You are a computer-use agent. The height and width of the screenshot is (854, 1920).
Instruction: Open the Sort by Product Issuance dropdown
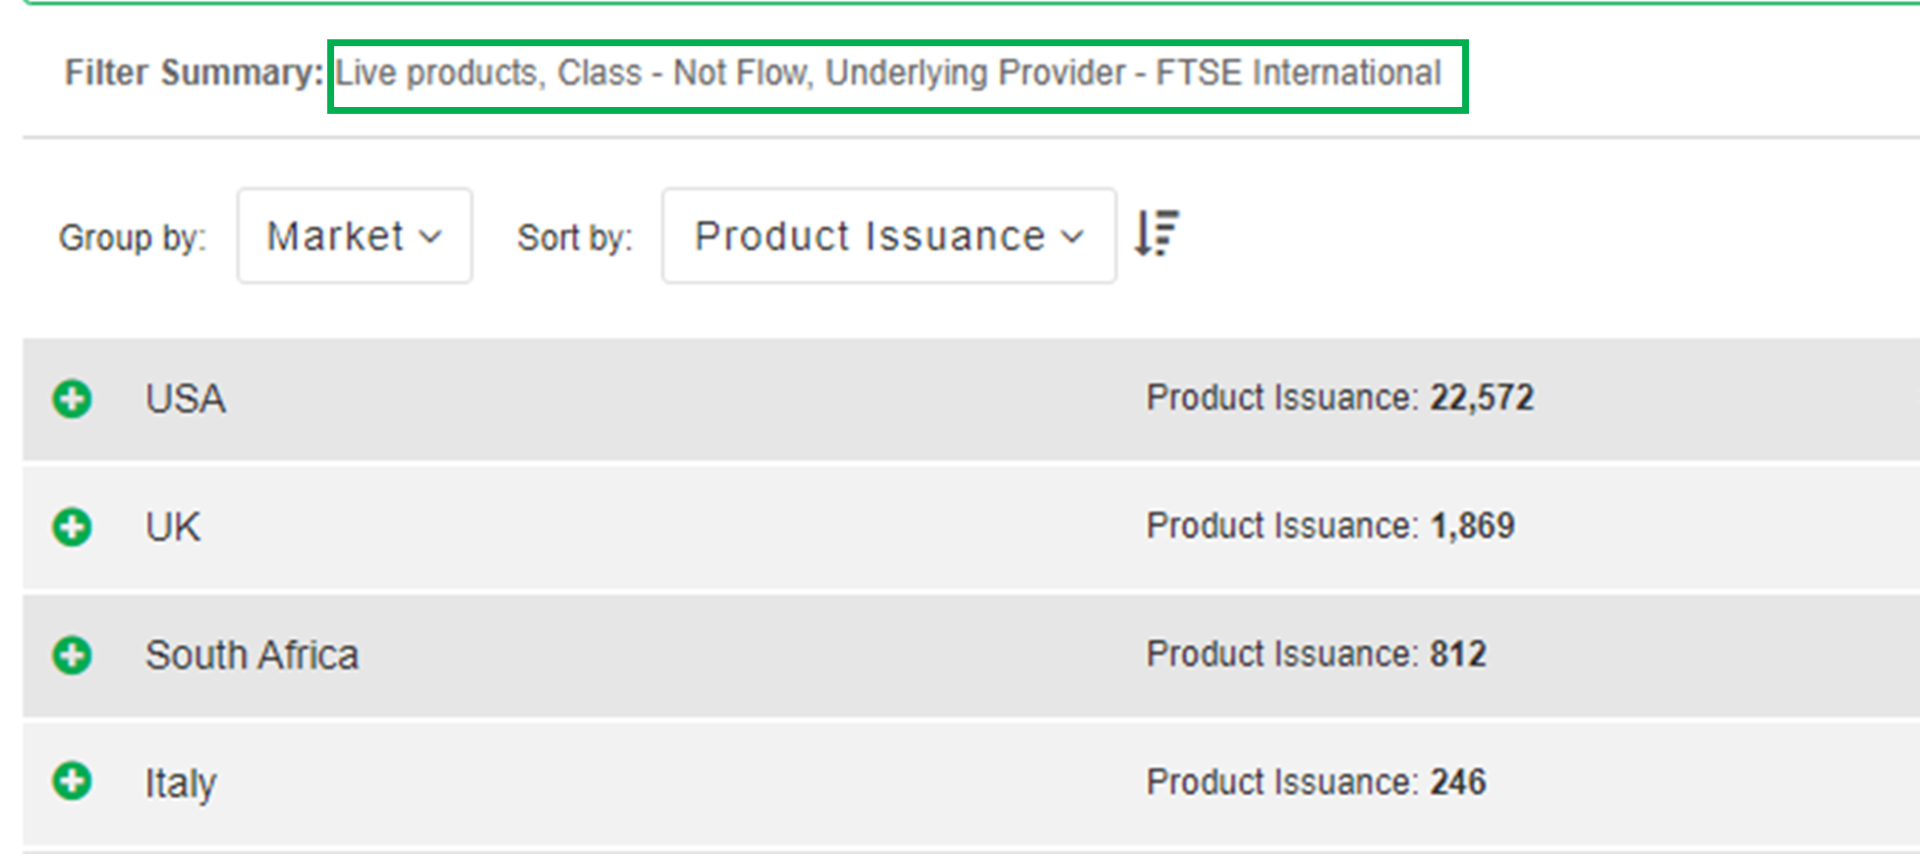888,237
